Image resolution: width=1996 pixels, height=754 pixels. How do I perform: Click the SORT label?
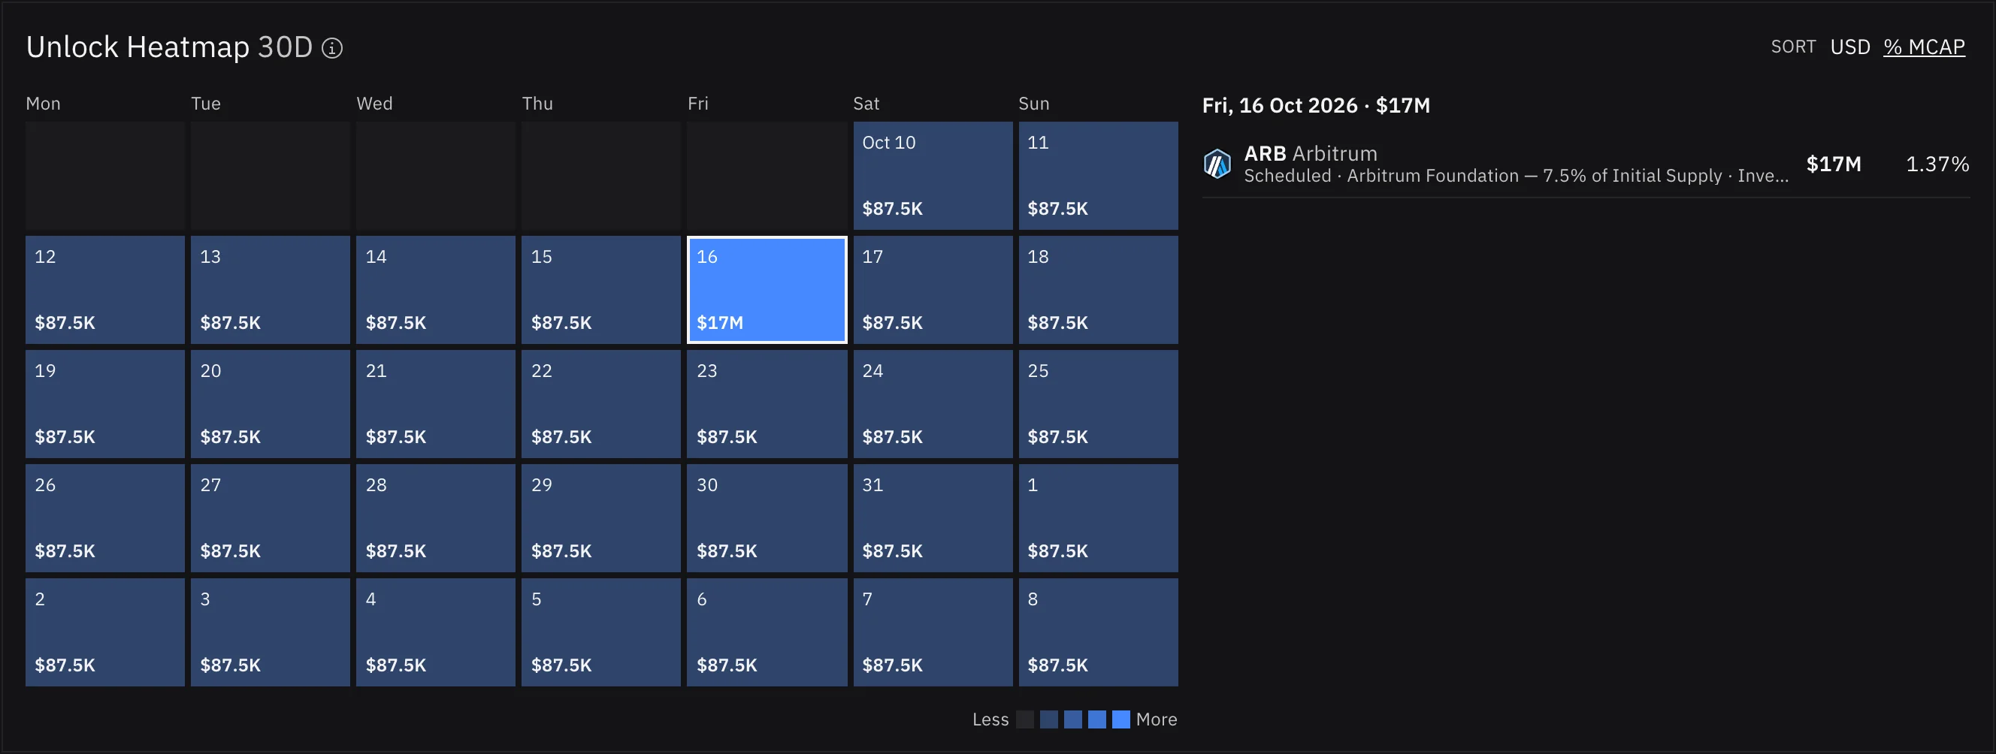[x=1793, y=47]
